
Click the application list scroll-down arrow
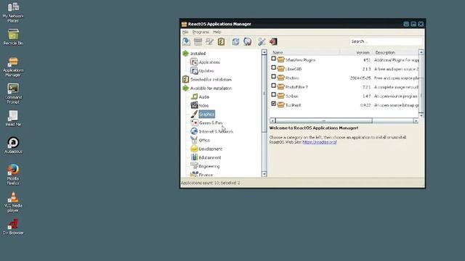[x=421, y=115]
